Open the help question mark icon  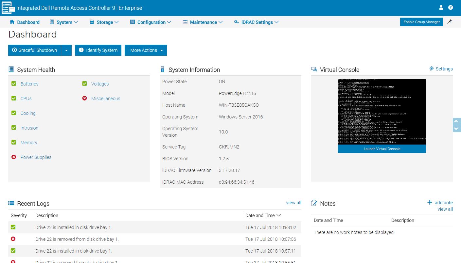450,8
